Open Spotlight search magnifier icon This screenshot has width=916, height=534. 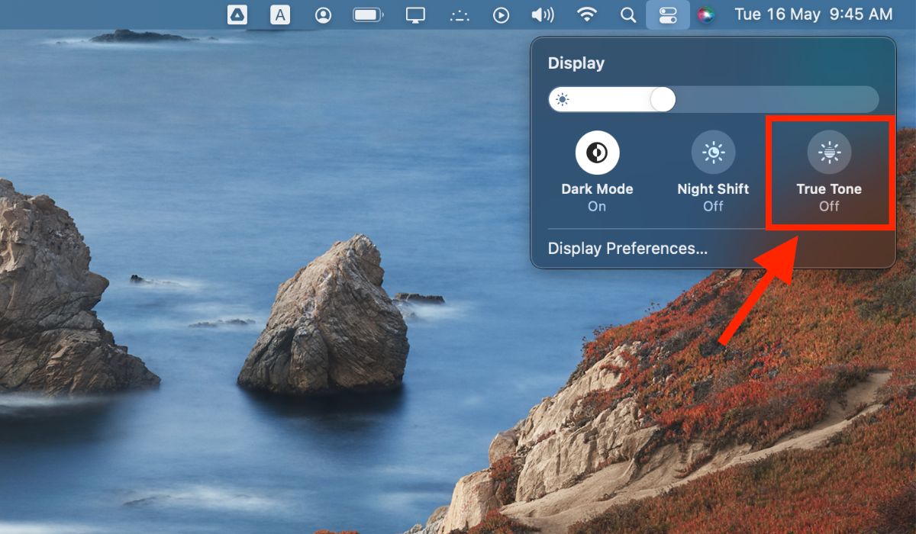tap(627, 14)
